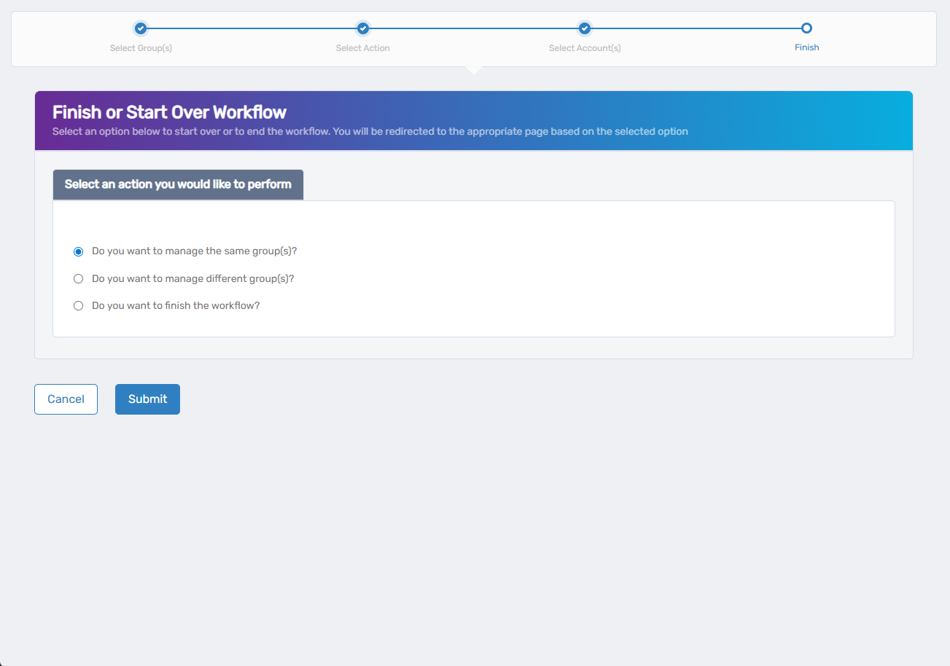Click the Select Account(s) step label
This screenshot has height=666, width=950.
click(x=584, y=47)
